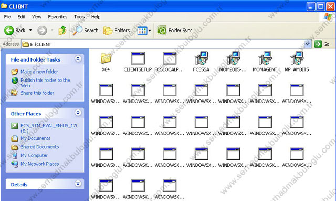
Task: Open the X64 folder
Action: [106, 58]
